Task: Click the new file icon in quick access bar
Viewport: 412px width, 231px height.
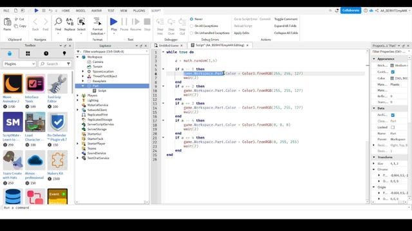Action: tap(15, 10)
